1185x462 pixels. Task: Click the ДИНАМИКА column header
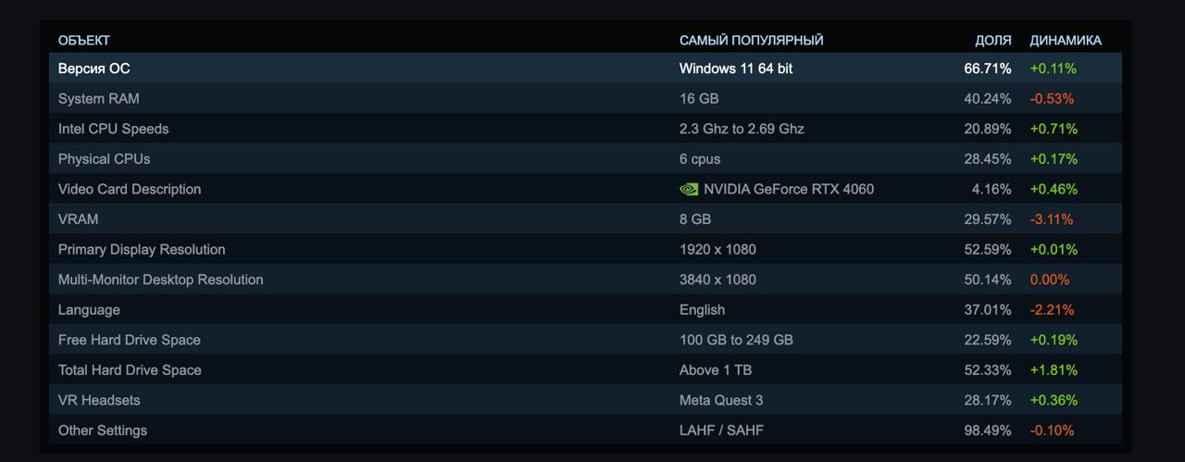click(1066, 41)
